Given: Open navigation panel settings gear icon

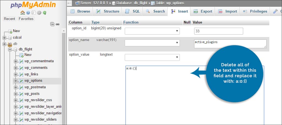Looking at the screenshot, I should [x=39, y=13].
